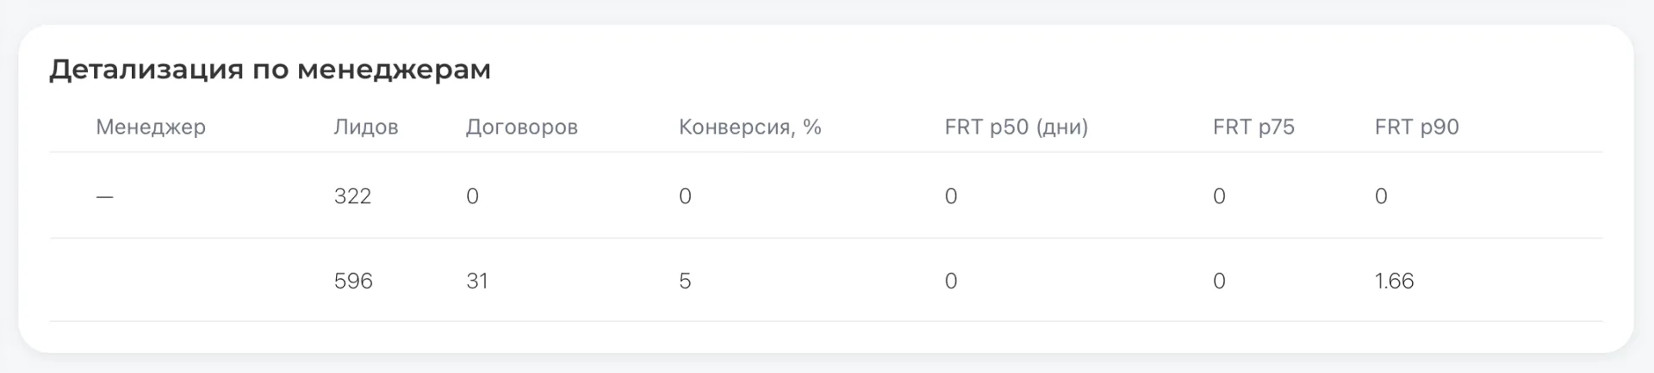Click the Договоров column header
Viewport: 1654px width, 373px height.
522,127
